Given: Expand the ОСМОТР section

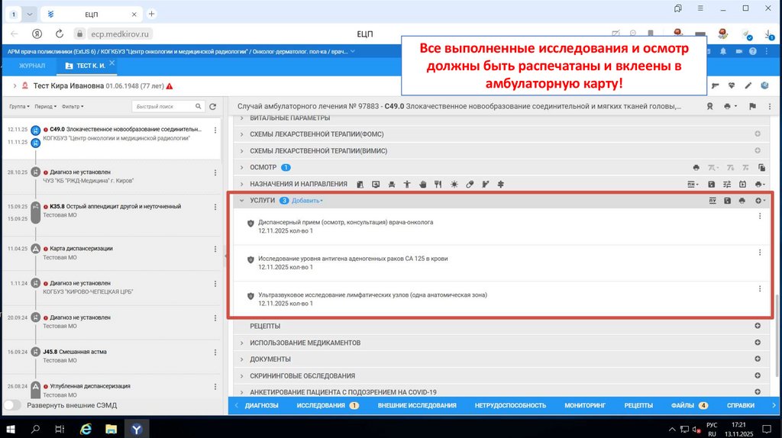Looking at the screenshot, I should tap(242, 167).
